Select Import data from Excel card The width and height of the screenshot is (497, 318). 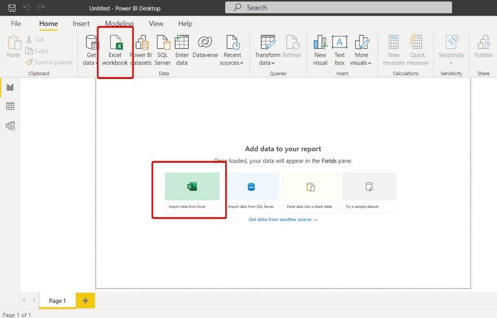point(192,192)
